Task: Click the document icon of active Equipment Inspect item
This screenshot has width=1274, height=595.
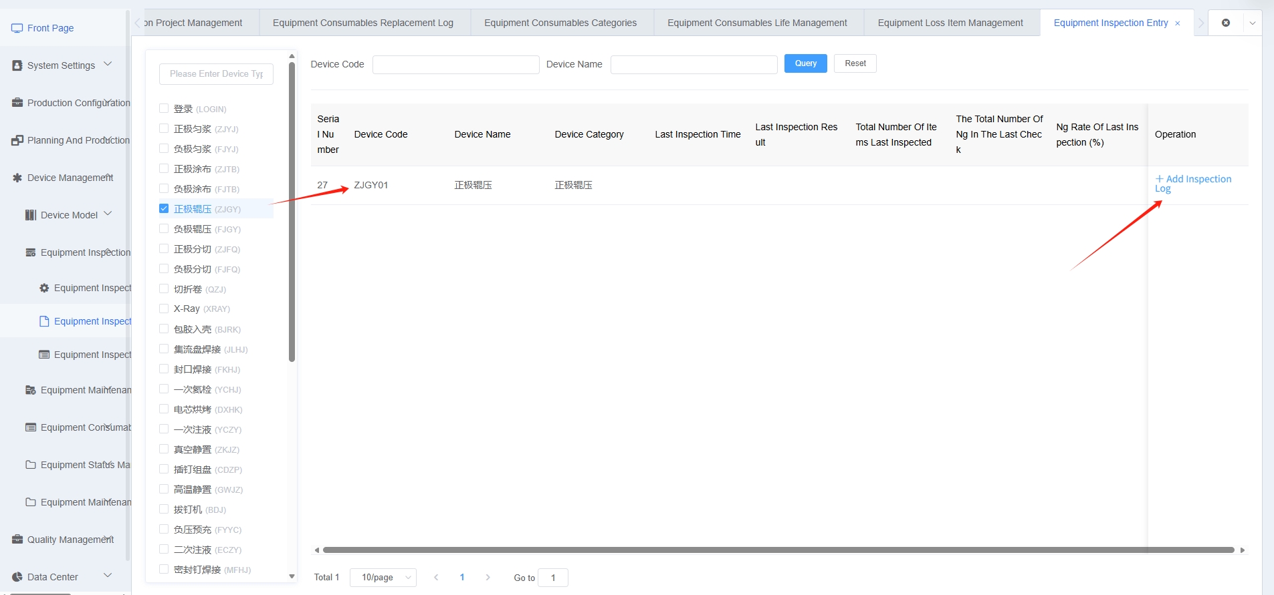Action: [44, 321]
